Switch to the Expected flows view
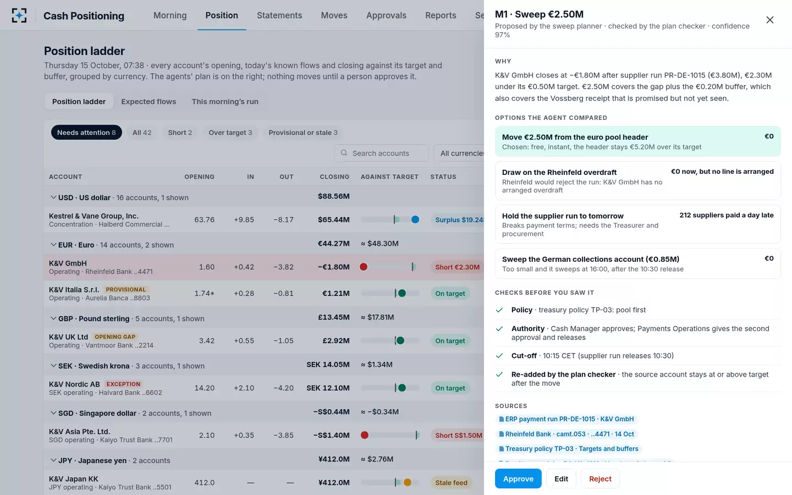Screen dimensions: 792x495 [148, 102]
